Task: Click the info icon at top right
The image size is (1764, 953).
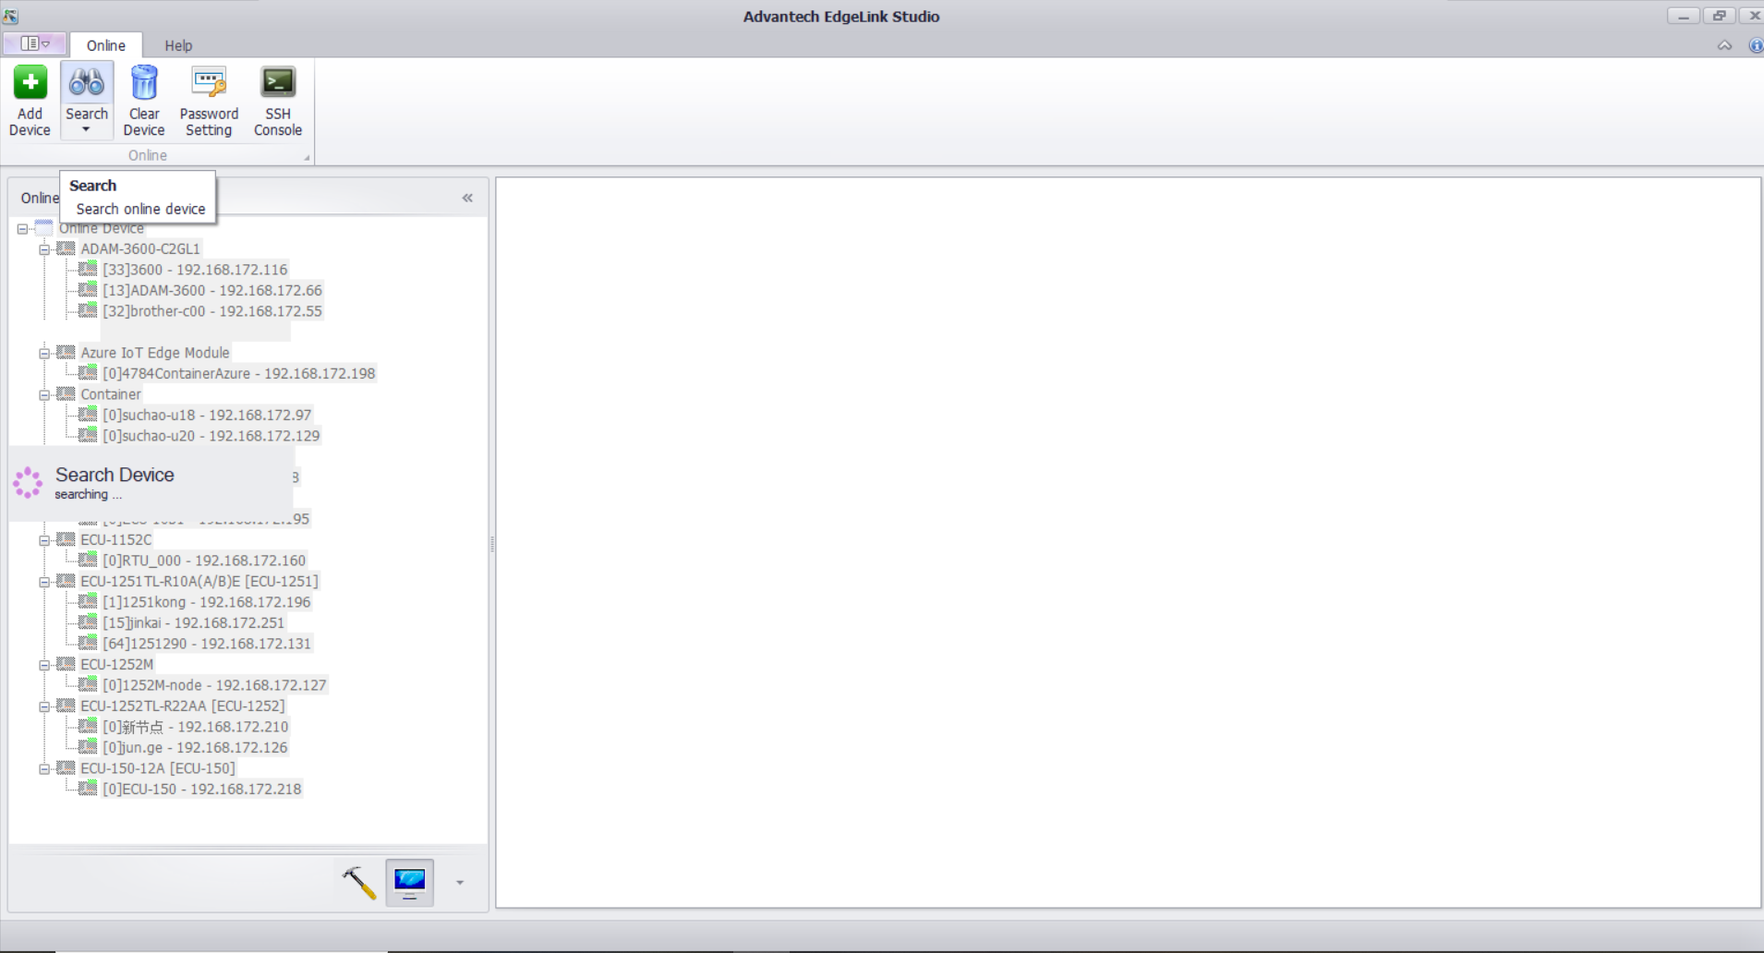Action: coord(1755,45)
